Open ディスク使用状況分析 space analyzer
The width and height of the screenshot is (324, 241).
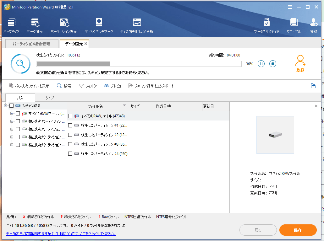point(137,26)
